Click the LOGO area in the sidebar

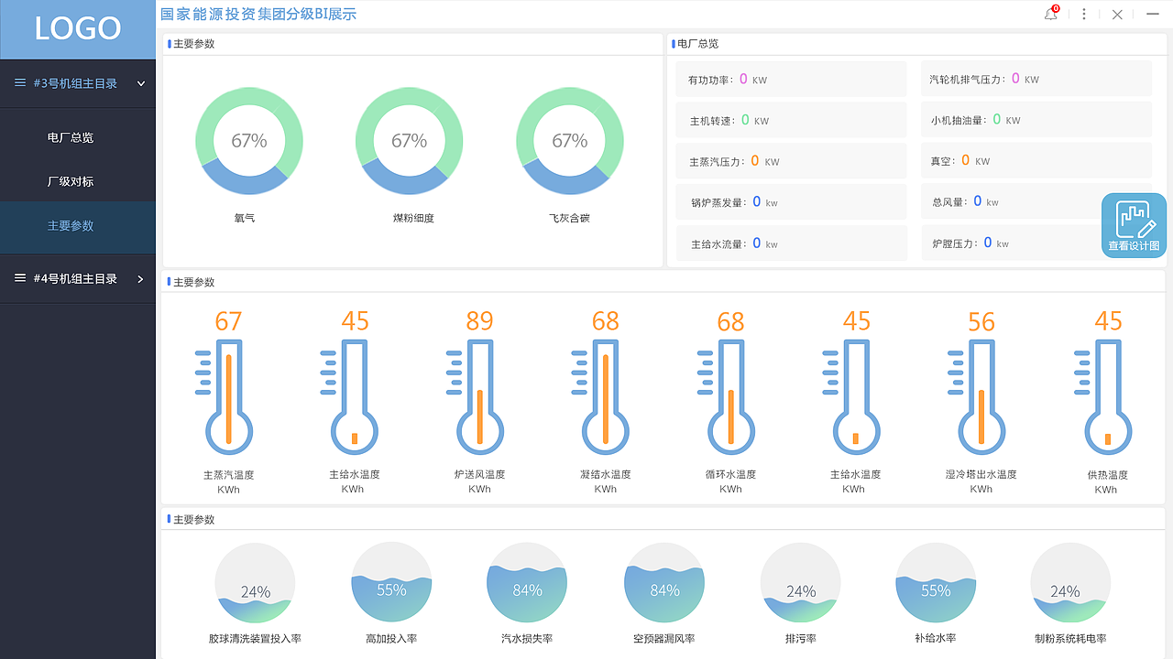[x=78, y=28]
